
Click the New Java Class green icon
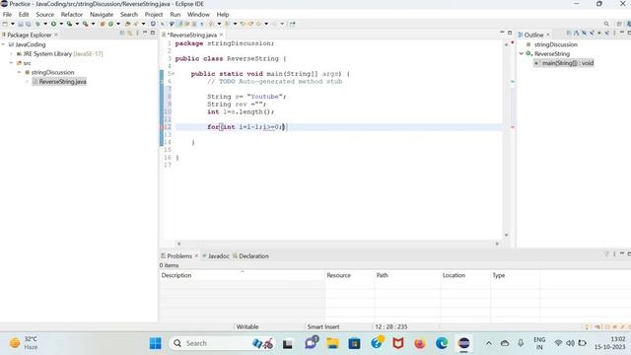[x=110, y=24]
